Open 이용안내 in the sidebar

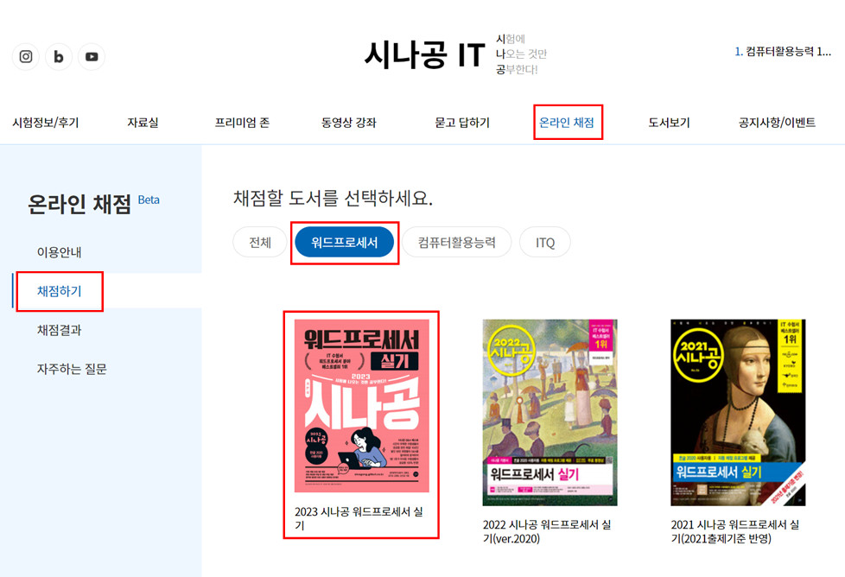tap(60, 252)
